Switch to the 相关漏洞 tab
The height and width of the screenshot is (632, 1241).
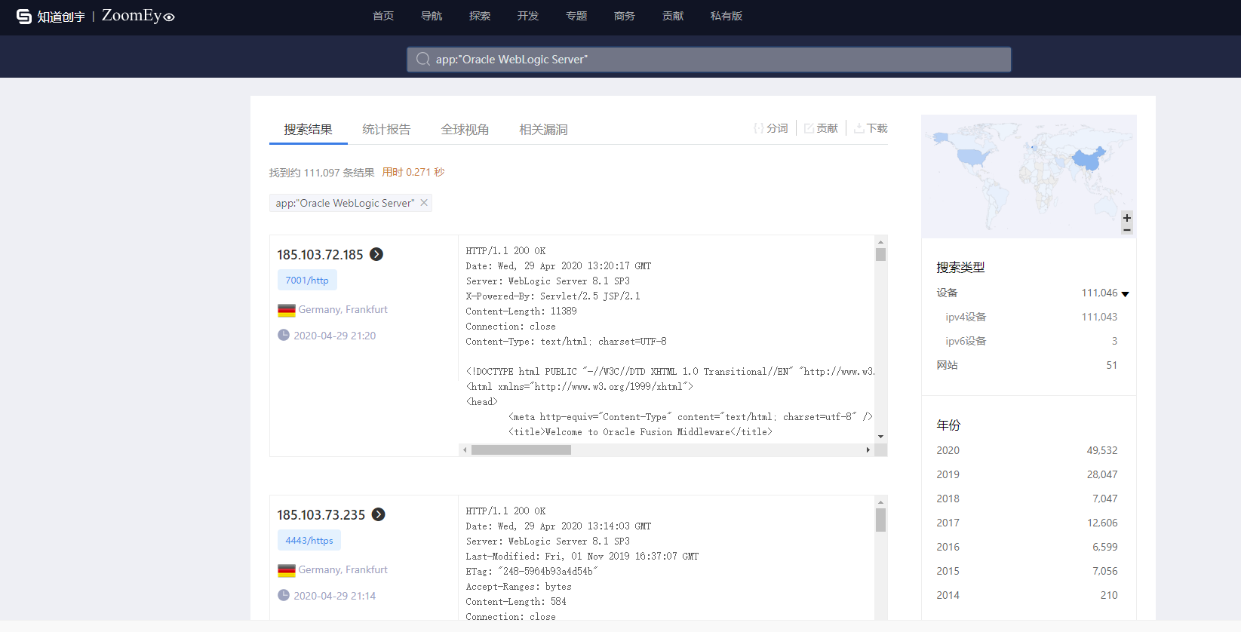point(543,129)
